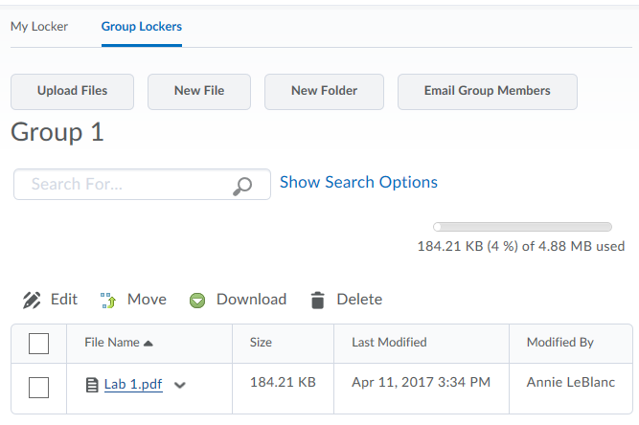The width and height of the screenshot is (639, 425).
Task: Expand Show Search Options
Action: coord(358,182)
